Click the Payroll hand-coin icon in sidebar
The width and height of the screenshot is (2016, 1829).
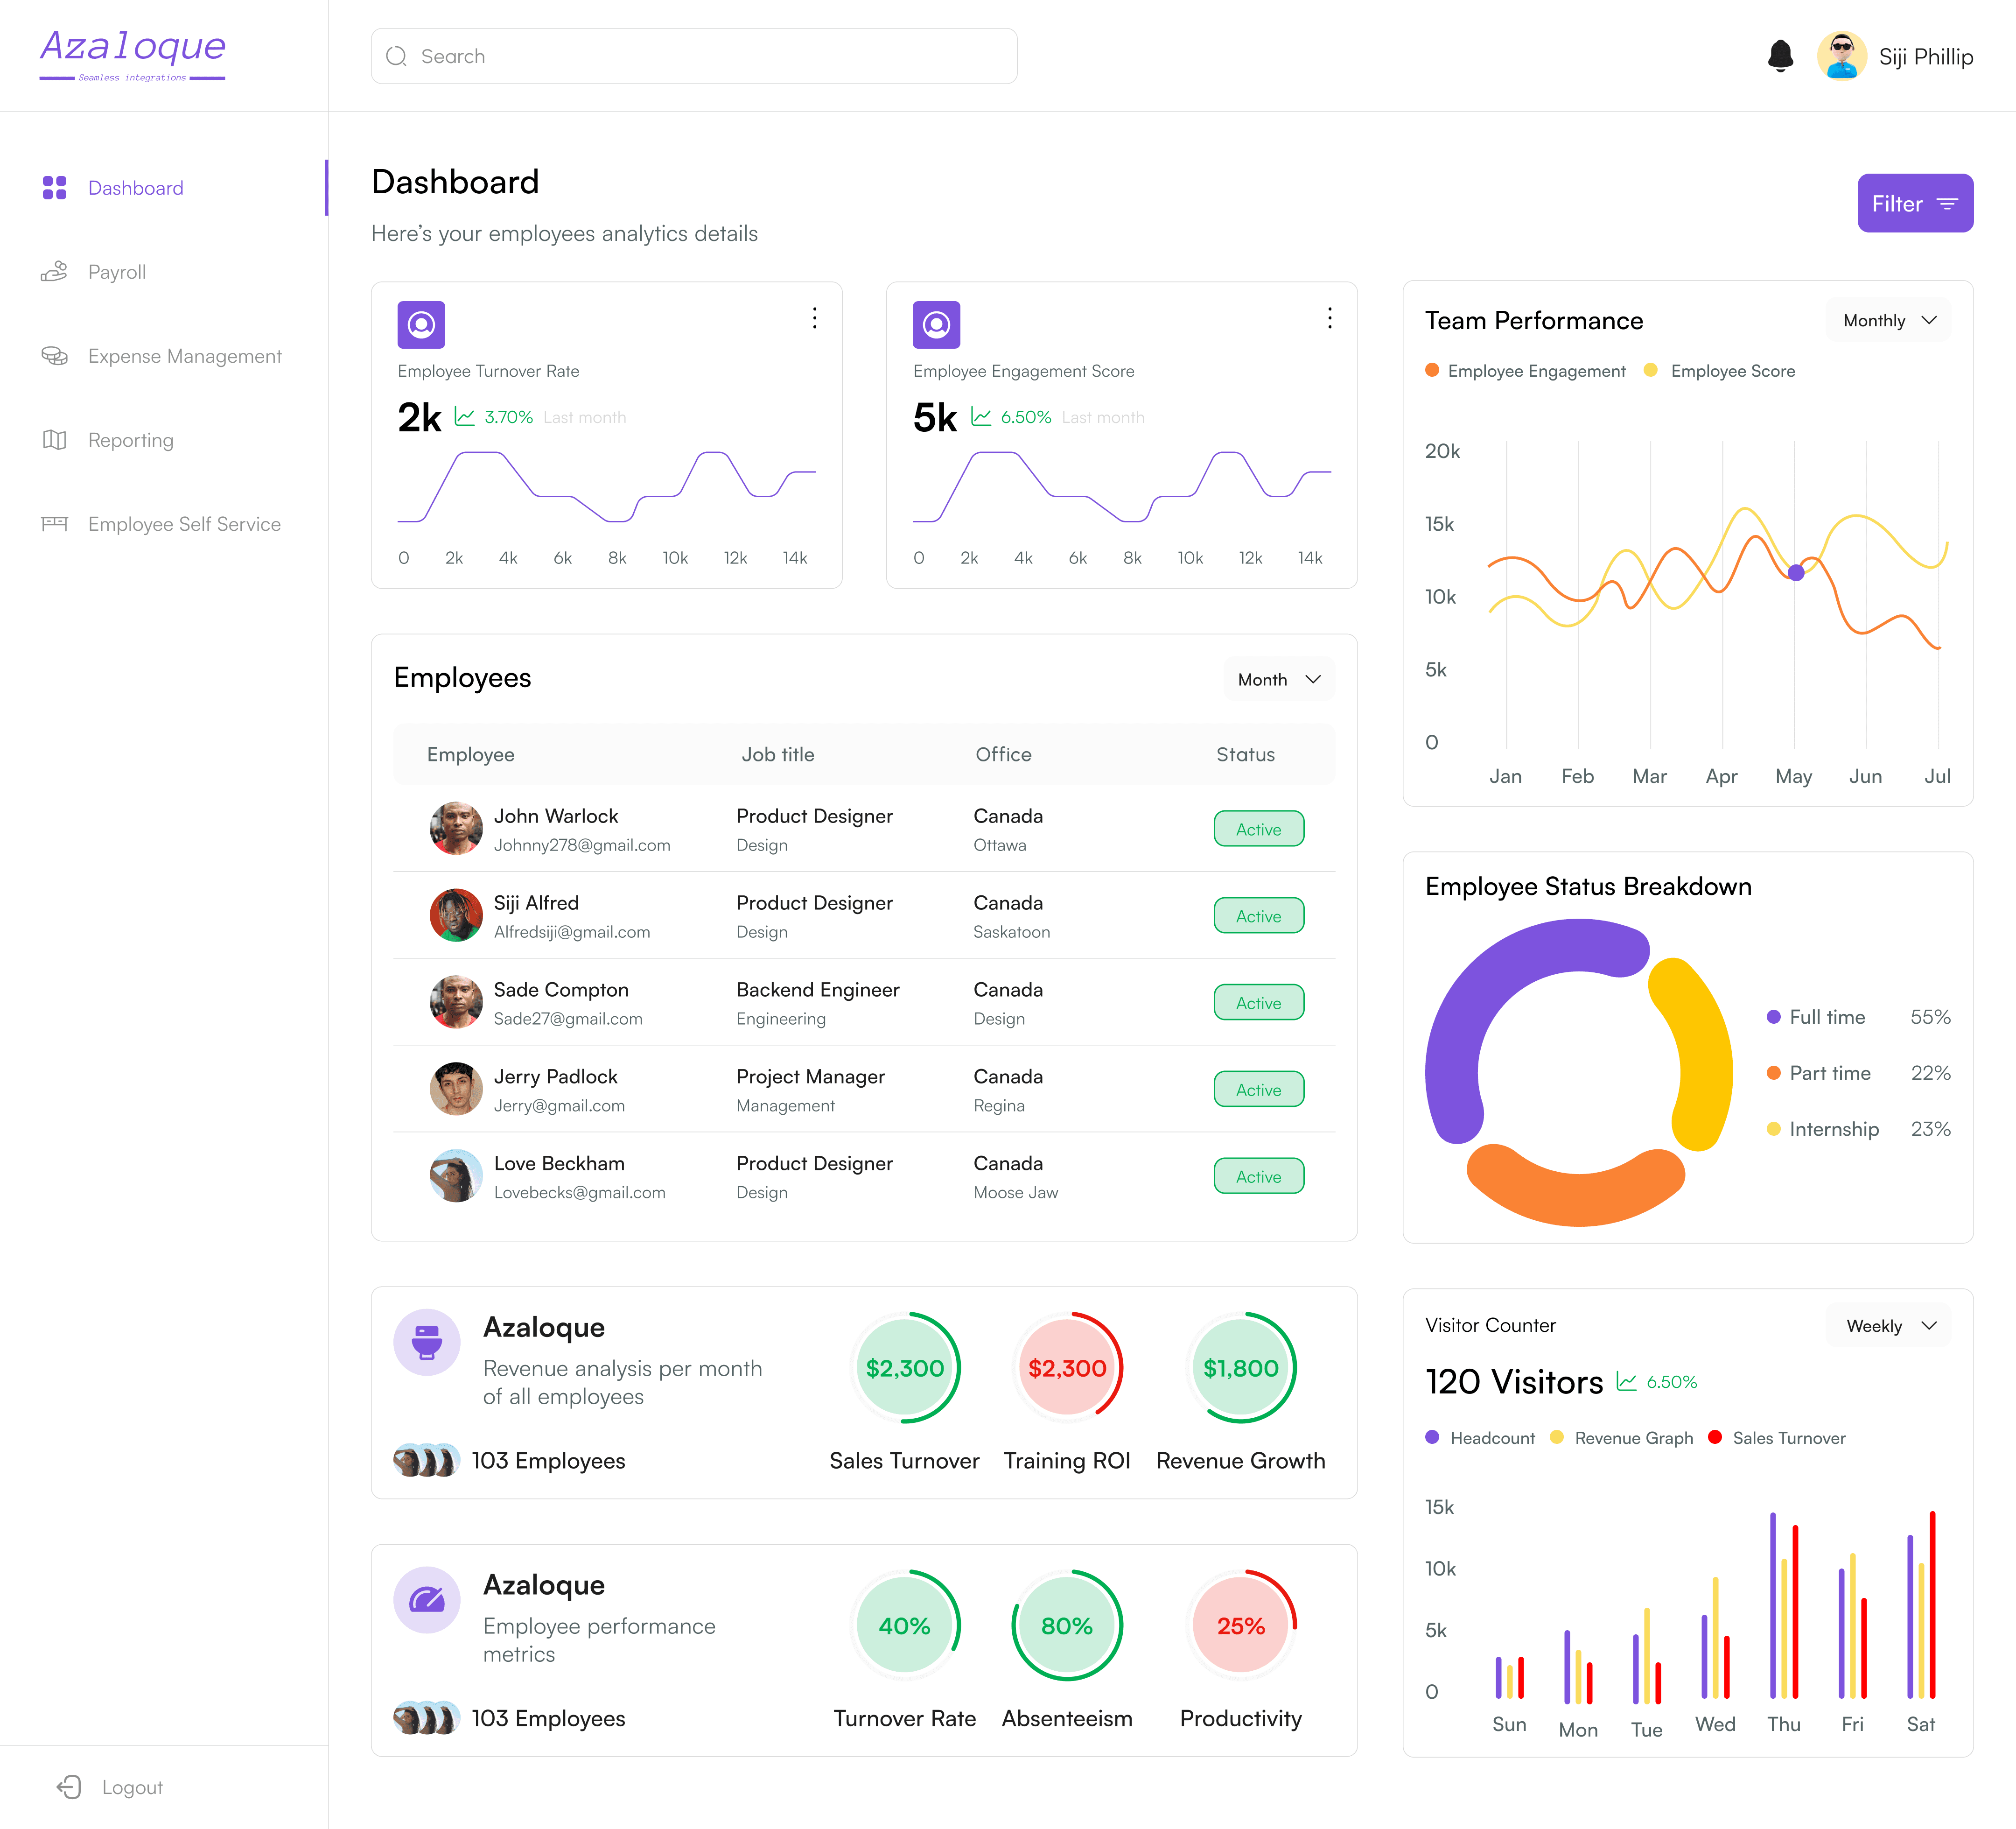(x=54, y=271)
